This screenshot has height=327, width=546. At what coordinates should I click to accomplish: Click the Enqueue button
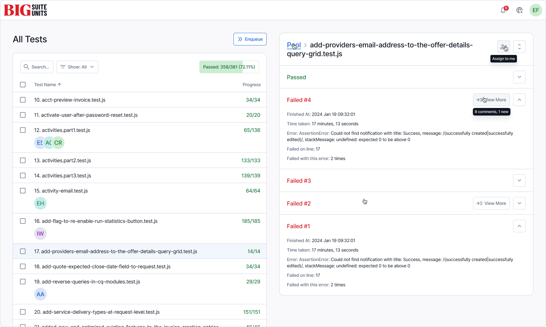coord(250,39)
